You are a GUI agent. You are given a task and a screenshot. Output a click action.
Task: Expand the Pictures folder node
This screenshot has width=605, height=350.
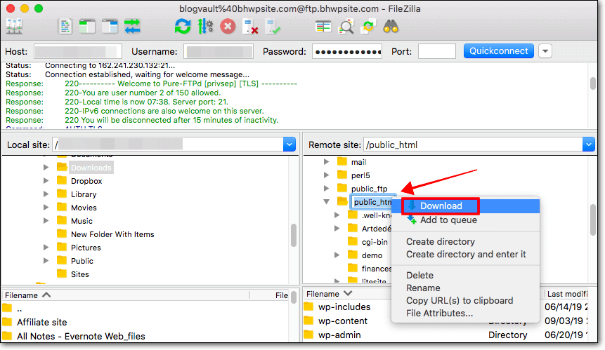click(x=46, y=247)
